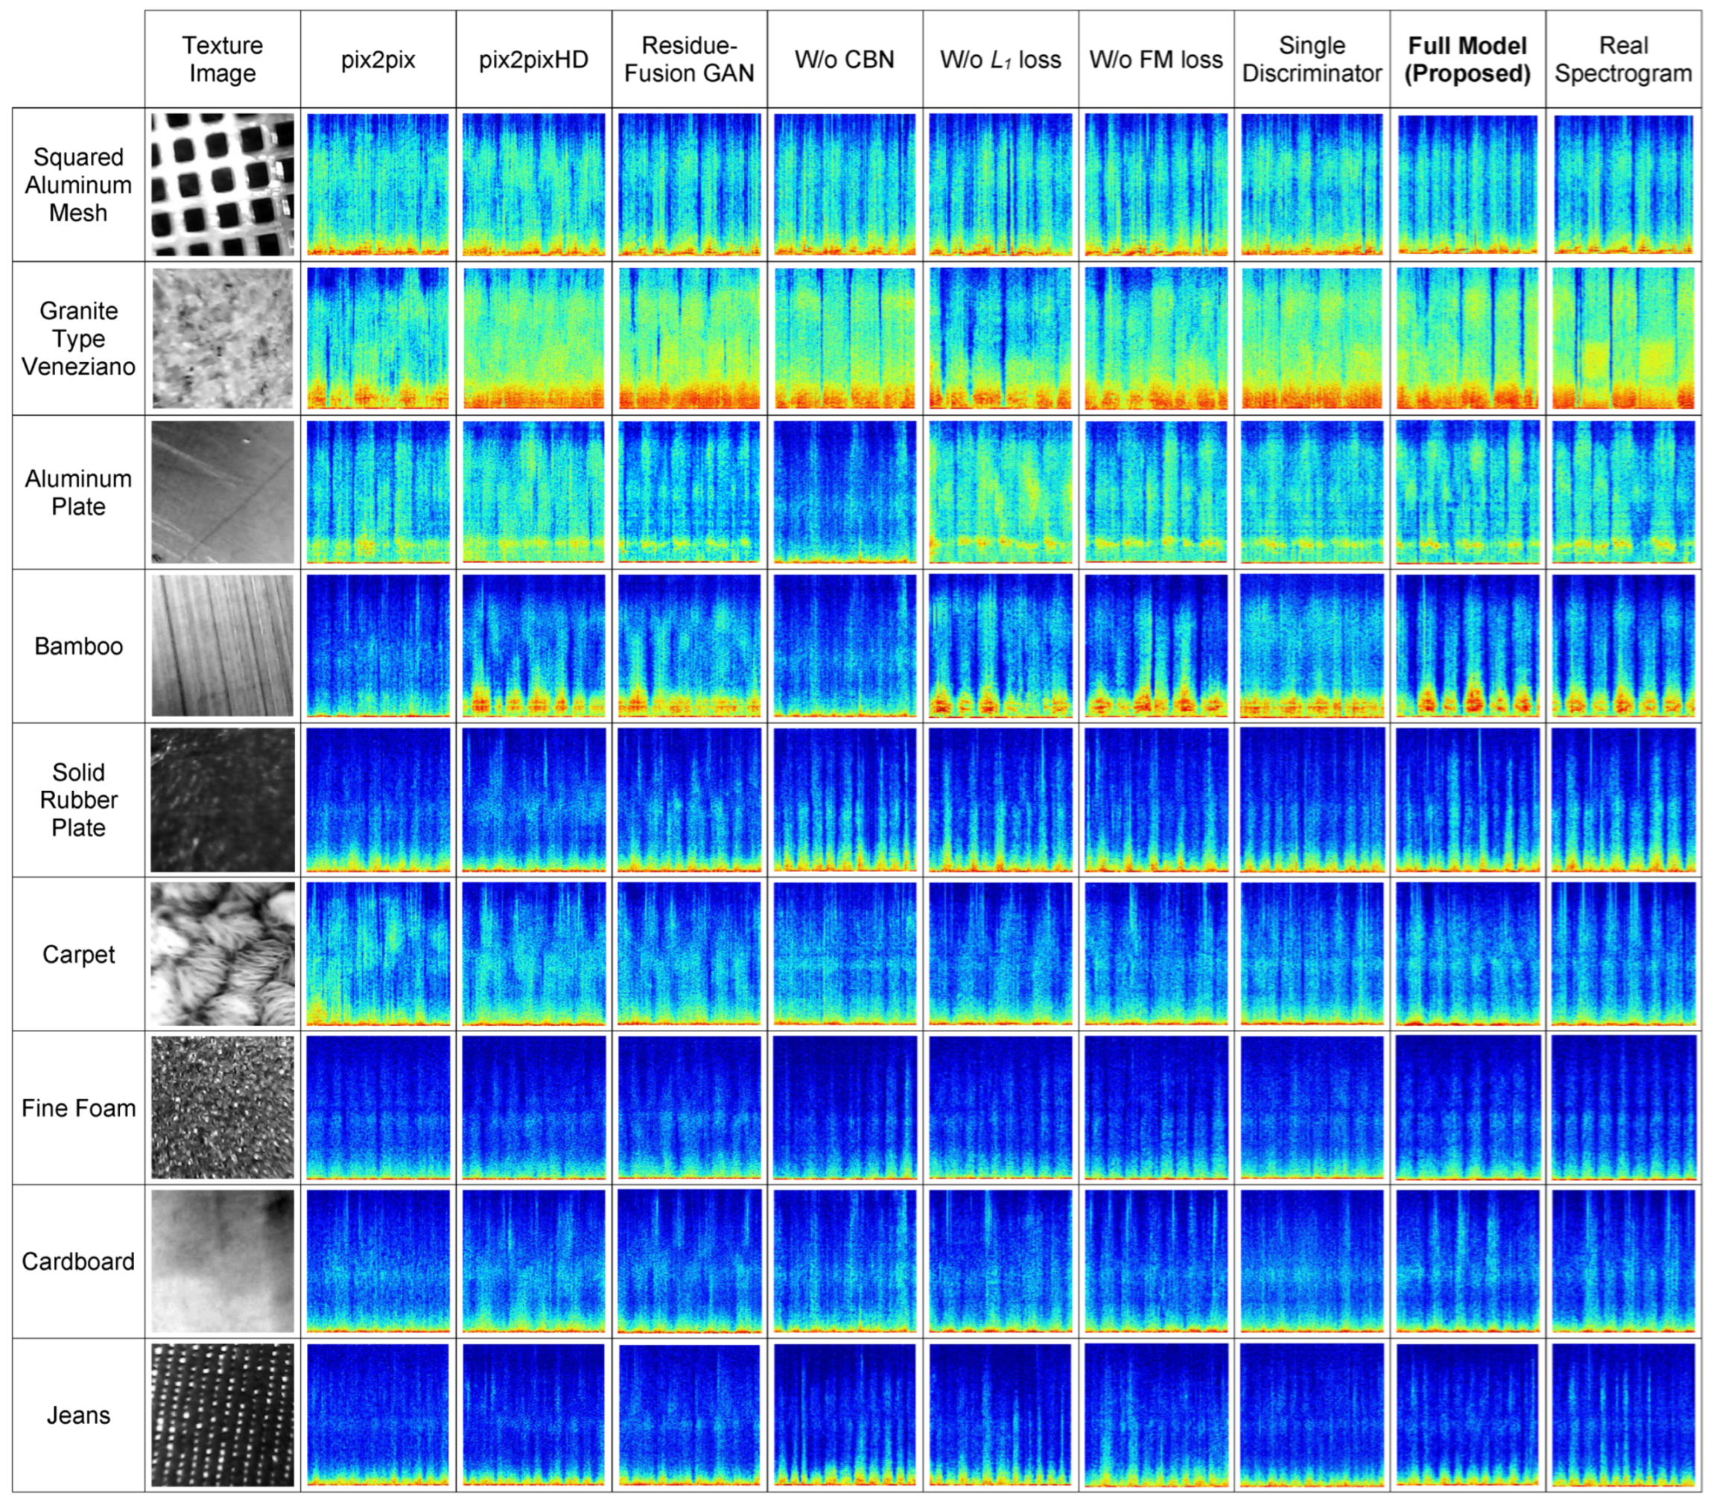Select the Granite Type Veneziano texture image
Screen dimensions: 1711x1502
coord(223,339)
